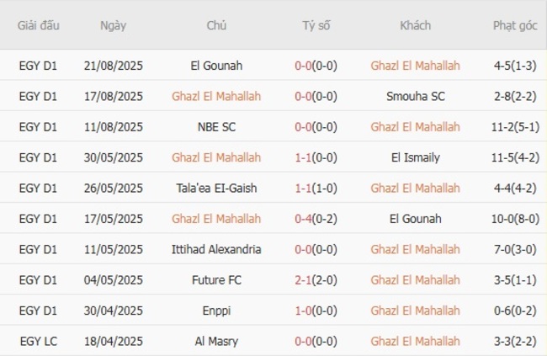Click the "Ngày" column header
547x356 pixels.
(x=113, y=25)
